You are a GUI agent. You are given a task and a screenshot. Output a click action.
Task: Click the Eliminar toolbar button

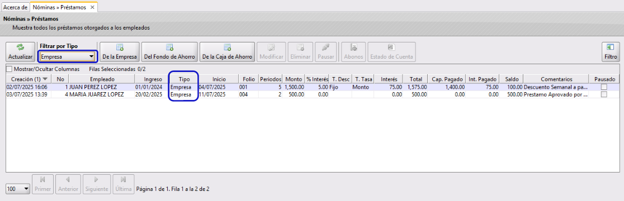(300, 52)
